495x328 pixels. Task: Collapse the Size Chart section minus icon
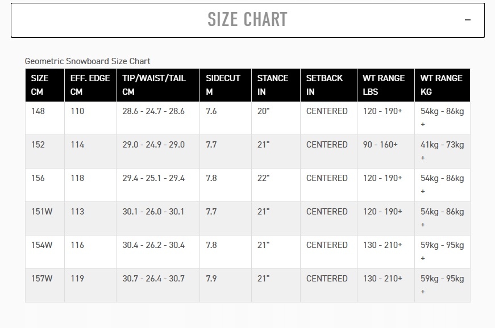tap(468, 20)
